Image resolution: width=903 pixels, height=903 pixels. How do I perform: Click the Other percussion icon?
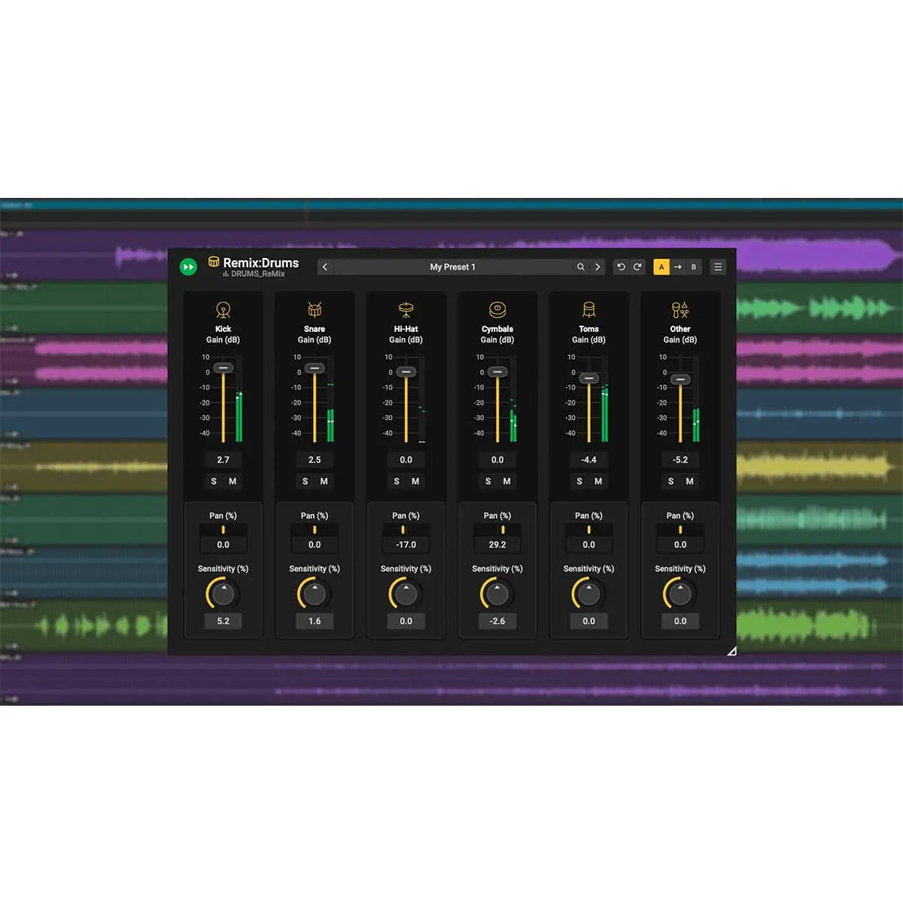[680, 309]
